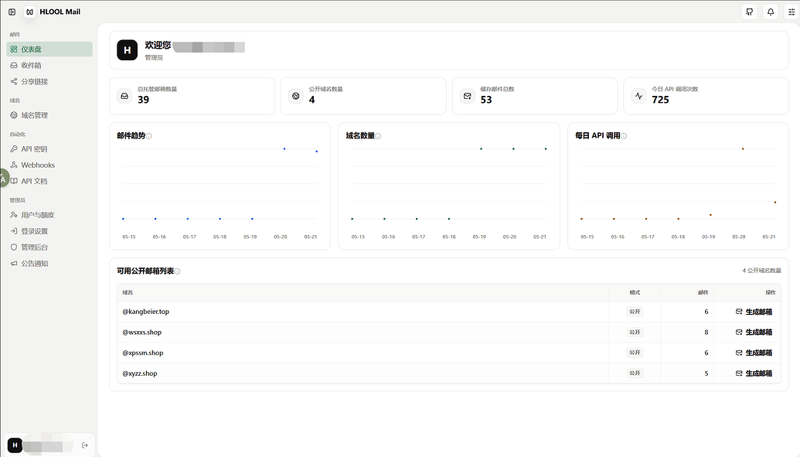Click the logout icon at sidebar bottom

click(x=85, y=445)
